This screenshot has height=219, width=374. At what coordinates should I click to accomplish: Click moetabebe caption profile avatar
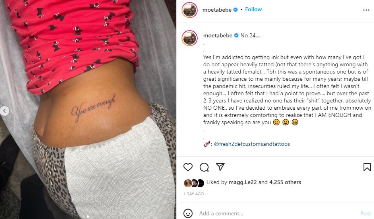[190, 38]
